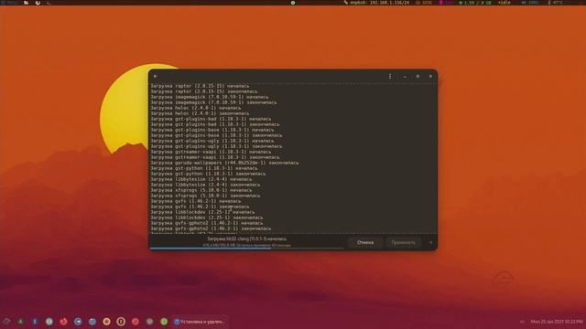Click the pink indicator in the top panel
This screenshot has width=586, height=329.
[x=445, y=2]
